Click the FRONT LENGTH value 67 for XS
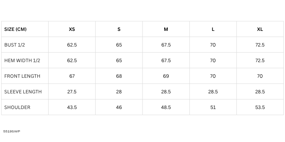The image size is (285, 142). [x=72, y=76]
